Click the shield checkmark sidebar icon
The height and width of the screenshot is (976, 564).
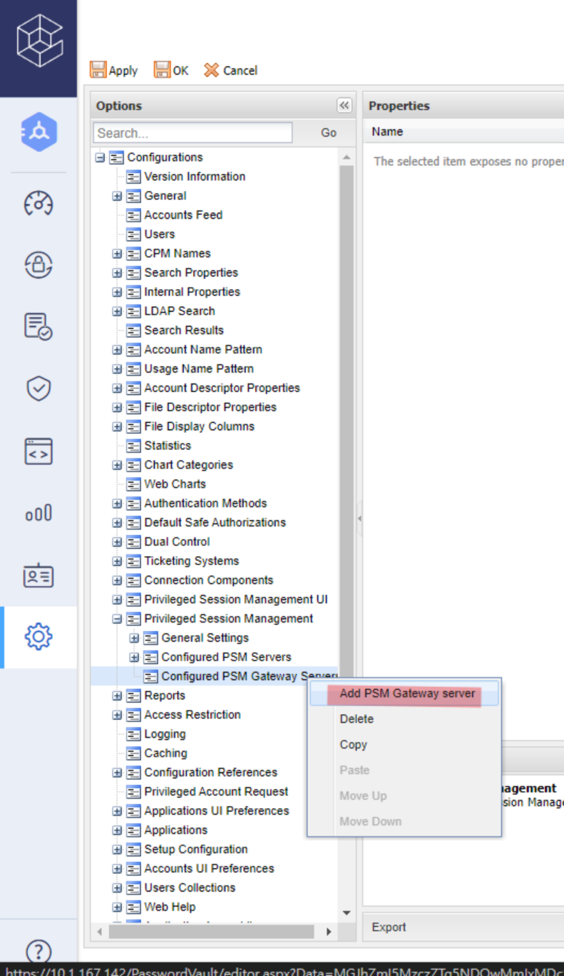pos(39,388)
